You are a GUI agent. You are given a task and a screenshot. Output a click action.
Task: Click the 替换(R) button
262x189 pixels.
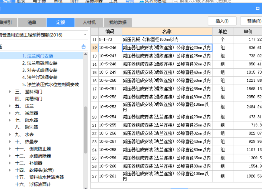[x=251, y=21]
